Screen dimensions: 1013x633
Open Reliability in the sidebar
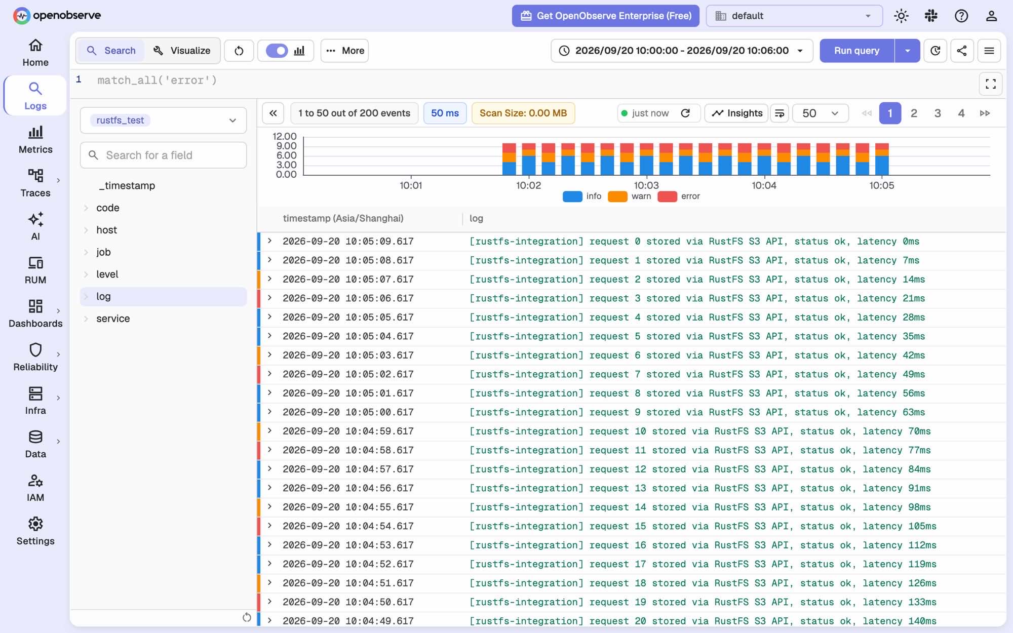(35, 358)
